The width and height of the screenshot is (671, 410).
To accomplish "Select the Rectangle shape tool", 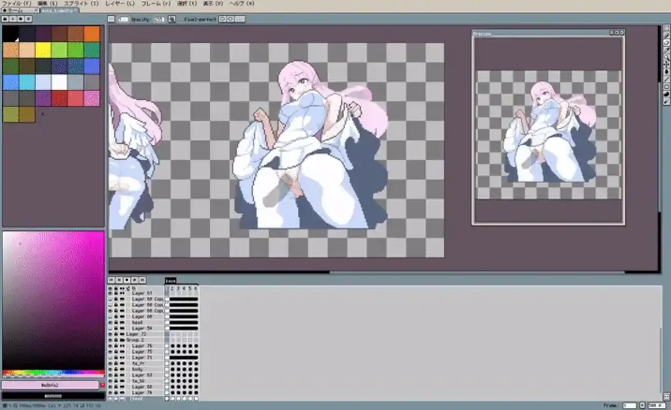I will click(x=666, y=86).
